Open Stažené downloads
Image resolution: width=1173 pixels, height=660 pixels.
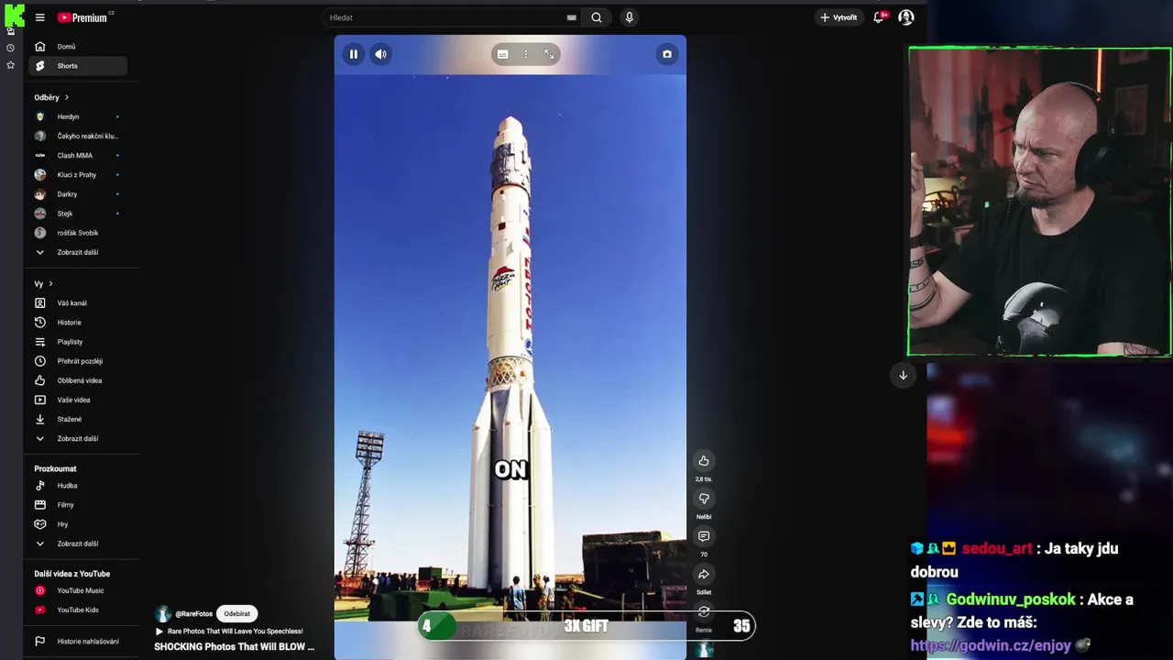(x=77, y=419)
